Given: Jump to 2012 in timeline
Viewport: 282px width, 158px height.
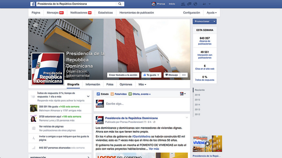Looking at the screenshot, I should click(x=197, y=114).
